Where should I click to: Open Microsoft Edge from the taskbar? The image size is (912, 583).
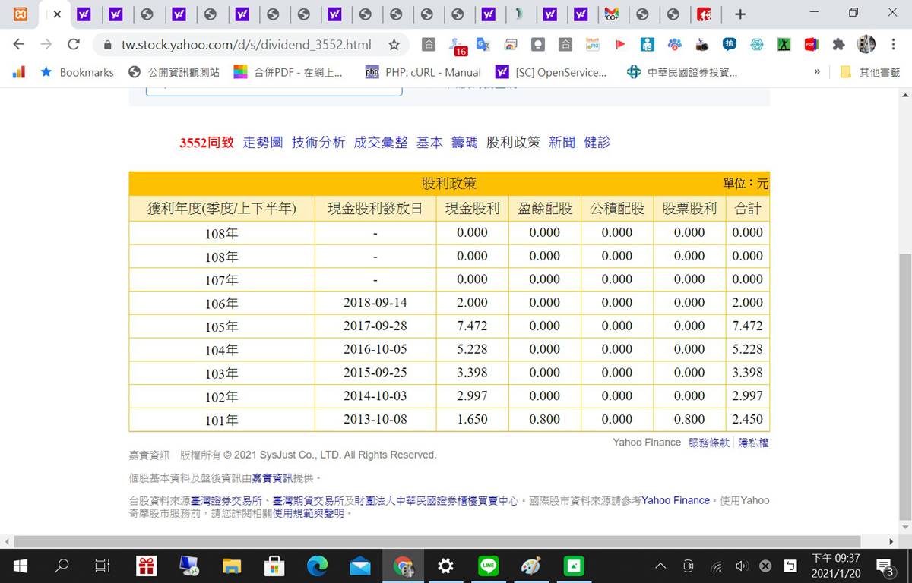317,566
